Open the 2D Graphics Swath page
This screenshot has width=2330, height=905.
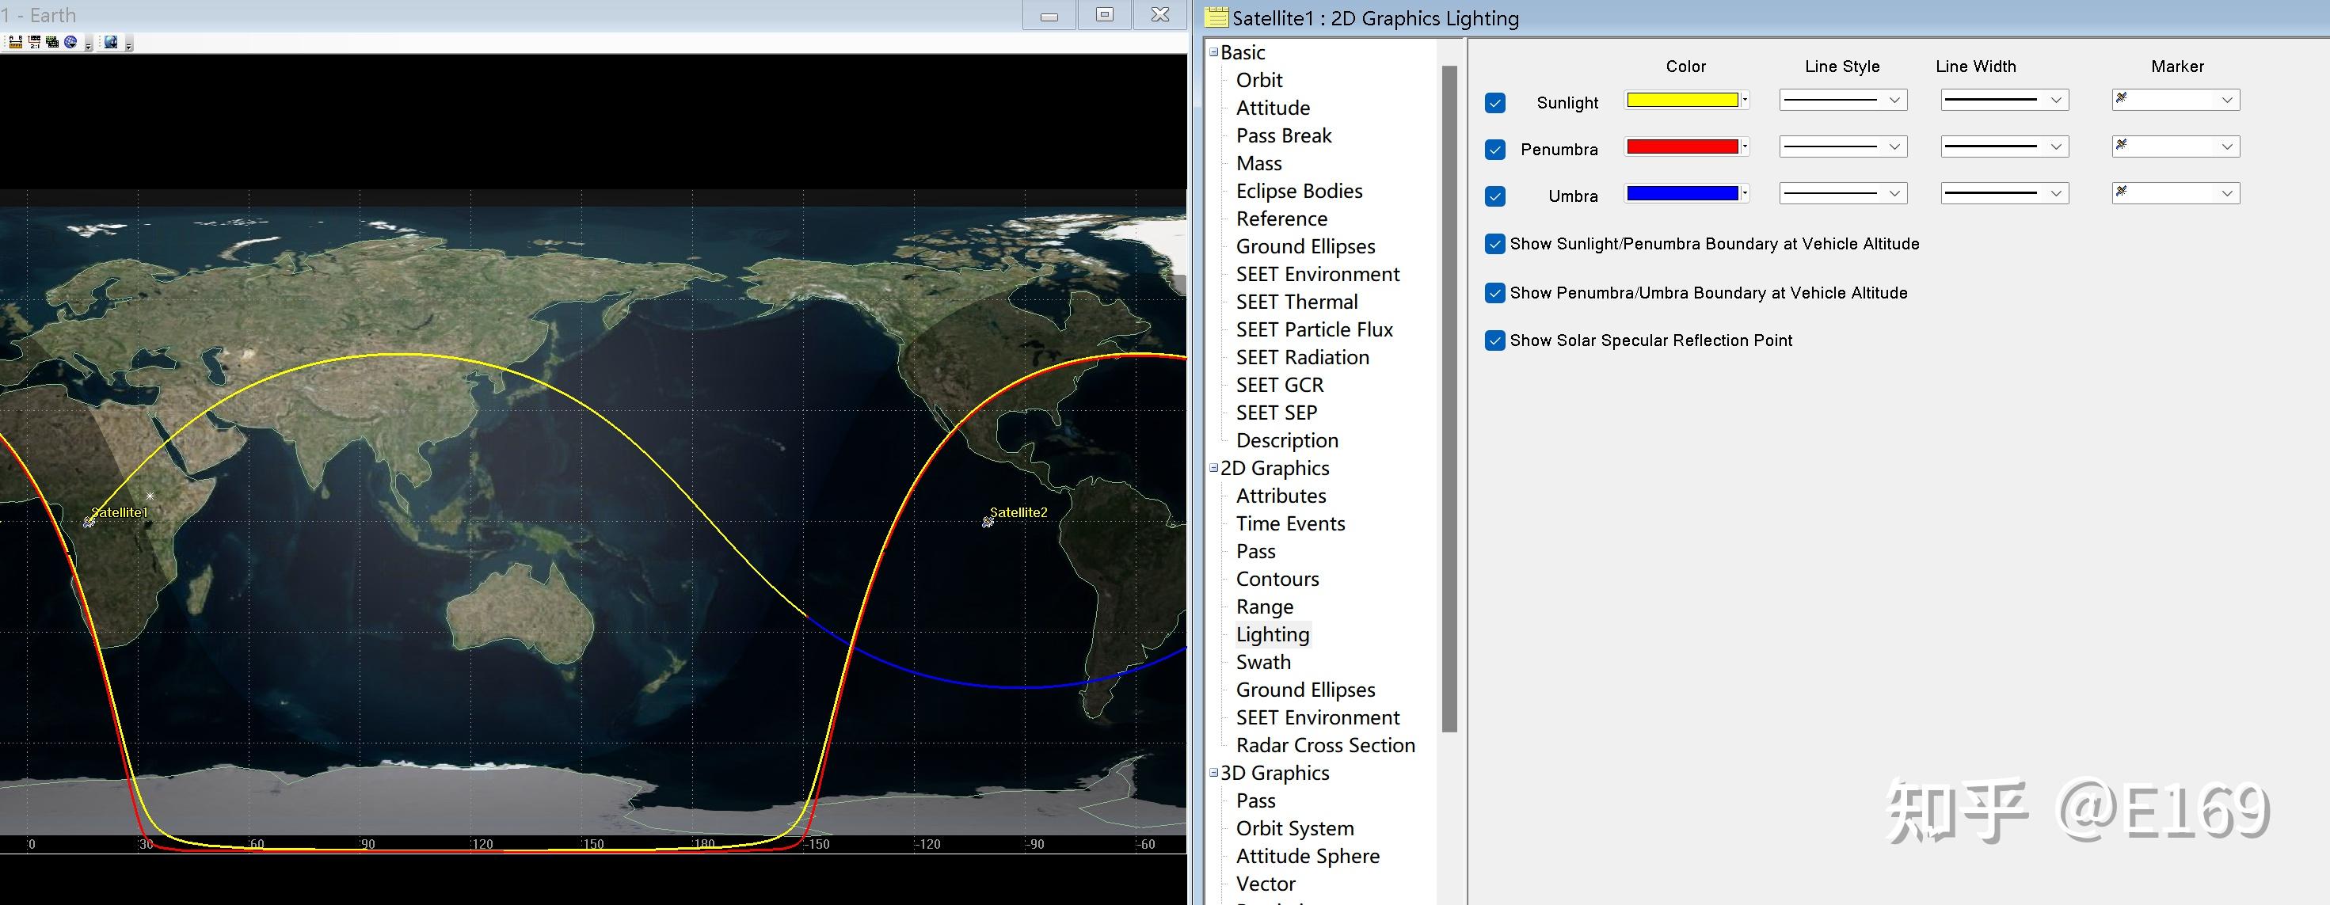point(1262,663)
